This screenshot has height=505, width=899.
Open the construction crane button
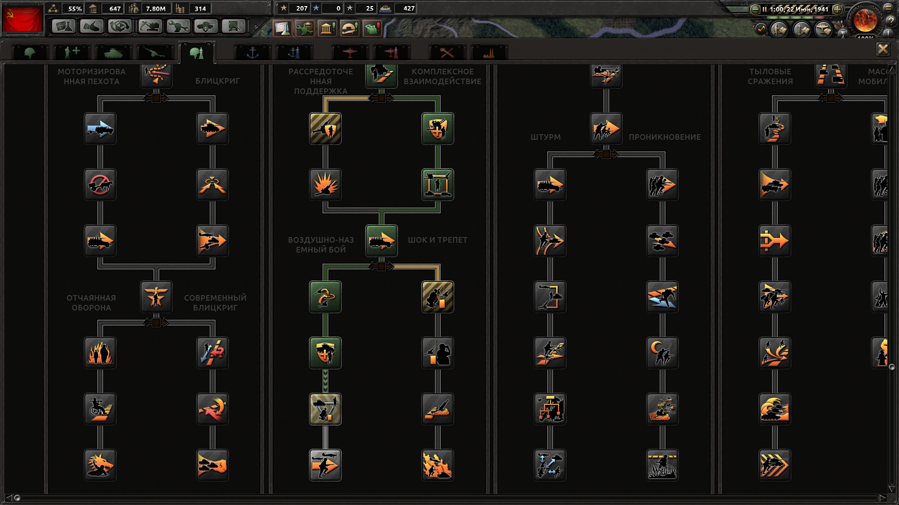(150, 26)
